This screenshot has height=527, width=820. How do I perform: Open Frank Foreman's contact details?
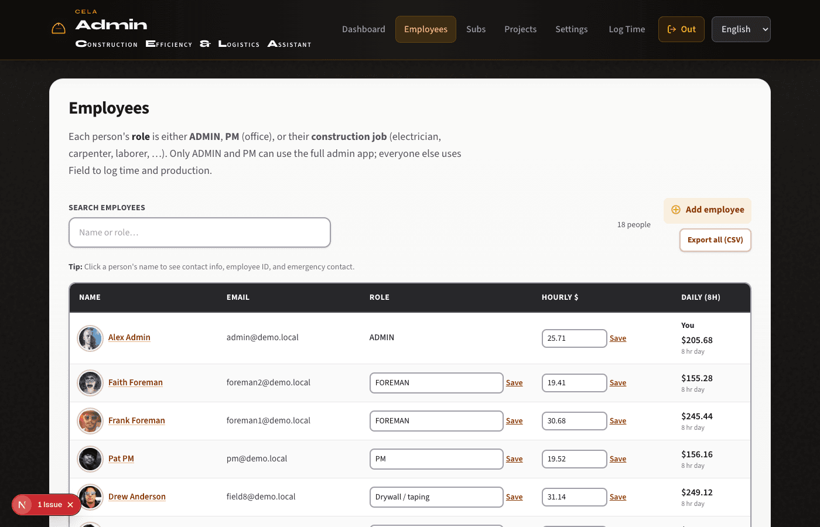(136, 420)
